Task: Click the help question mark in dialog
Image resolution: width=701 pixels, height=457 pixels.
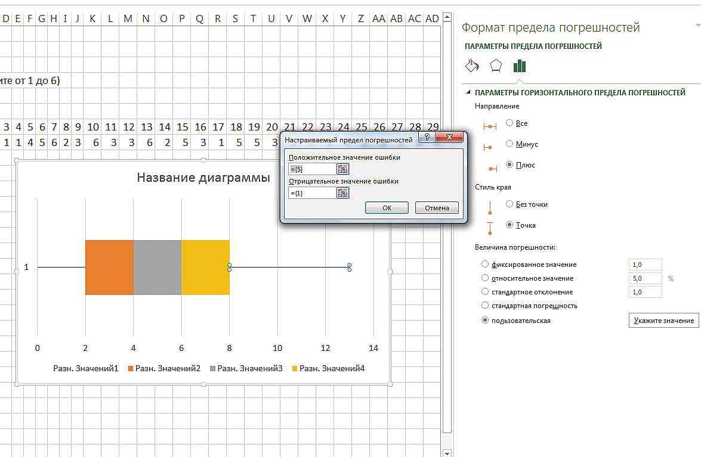Action: click(427, 138)
